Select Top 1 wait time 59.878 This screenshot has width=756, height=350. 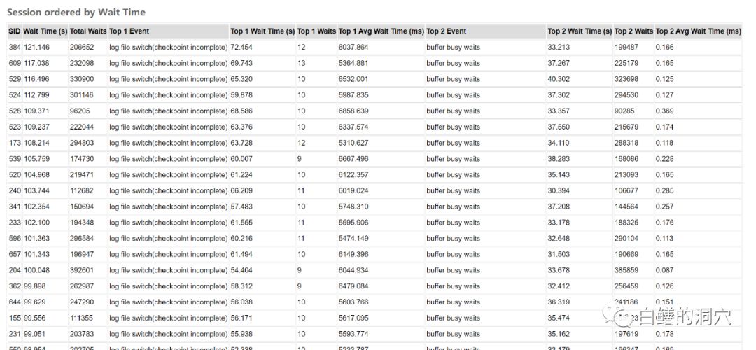[x=241, y=95]
